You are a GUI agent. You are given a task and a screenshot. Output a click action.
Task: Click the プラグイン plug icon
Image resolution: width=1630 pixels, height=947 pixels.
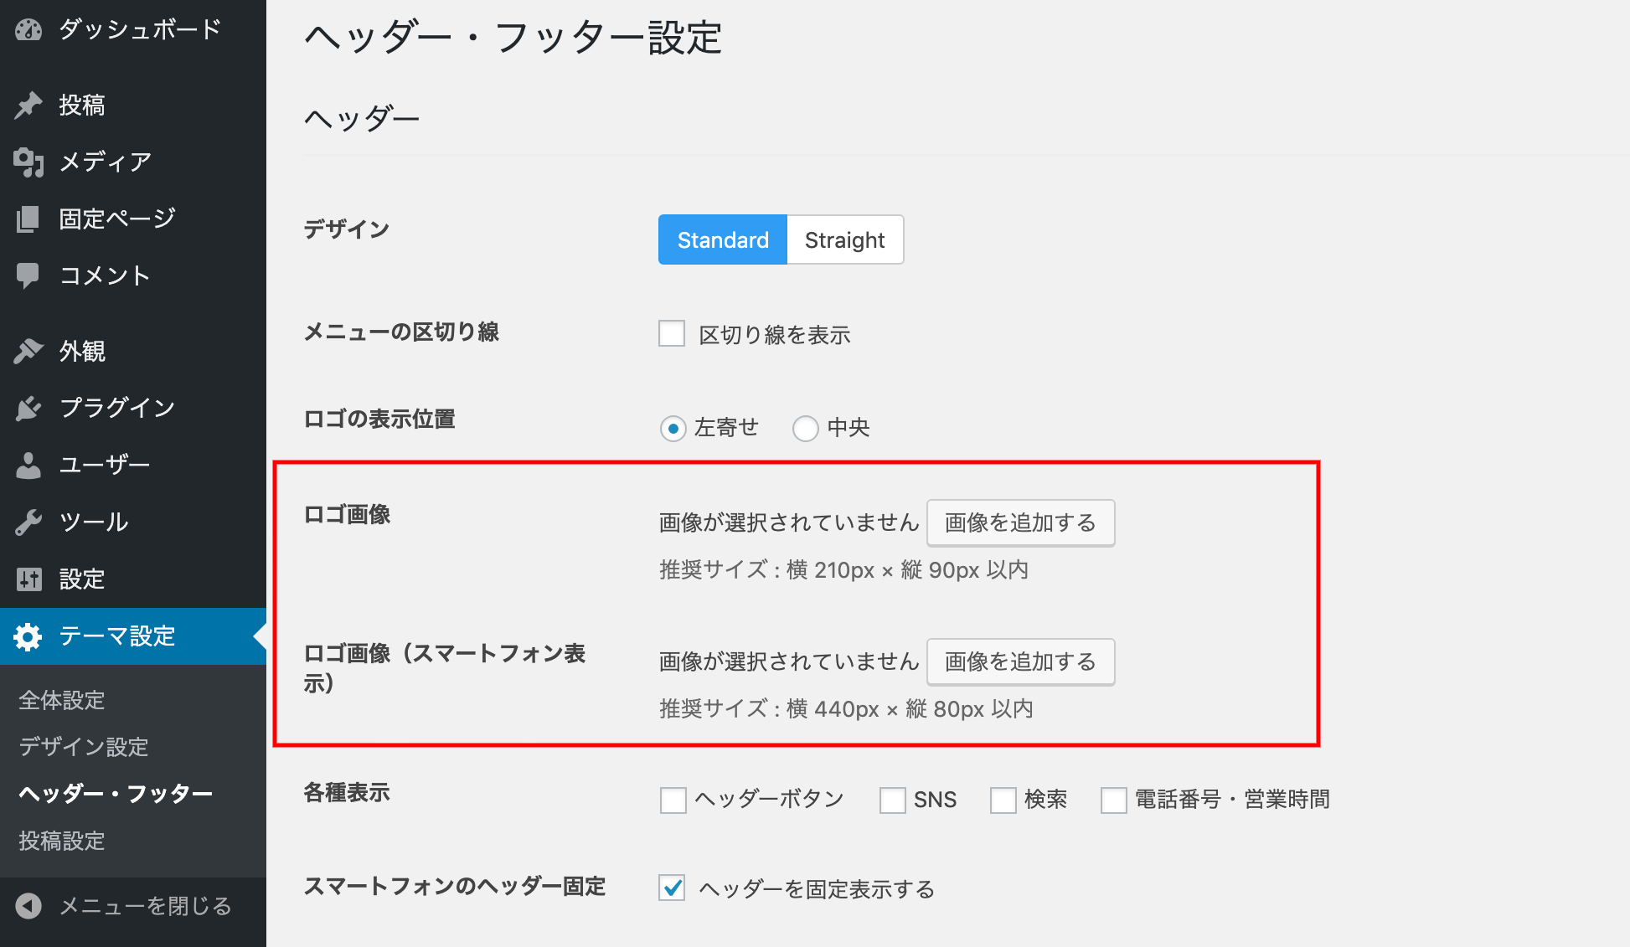[x=28, y=408]
